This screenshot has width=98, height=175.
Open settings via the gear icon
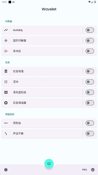(6, 170)
